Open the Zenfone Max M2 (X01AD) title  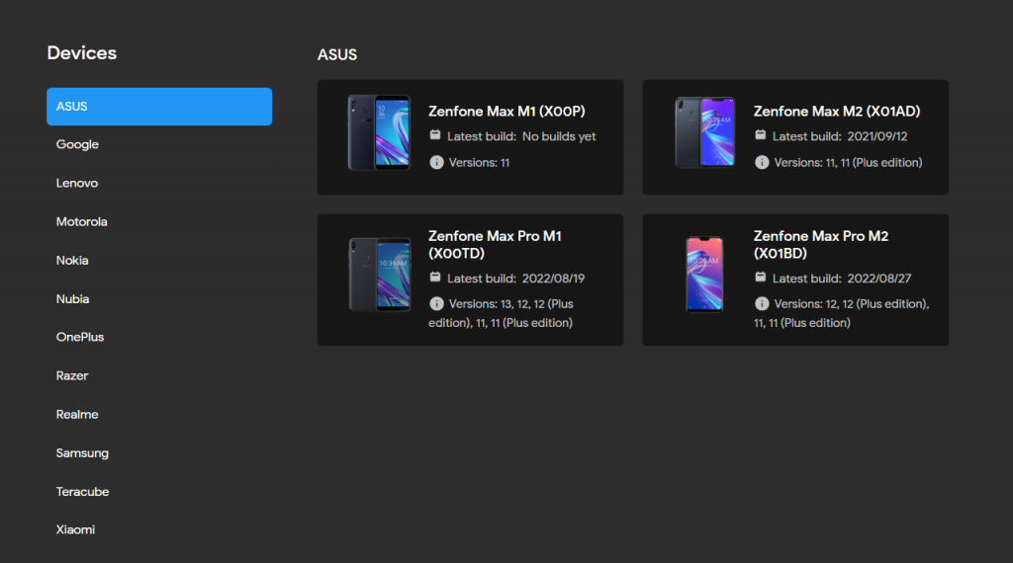837,112
